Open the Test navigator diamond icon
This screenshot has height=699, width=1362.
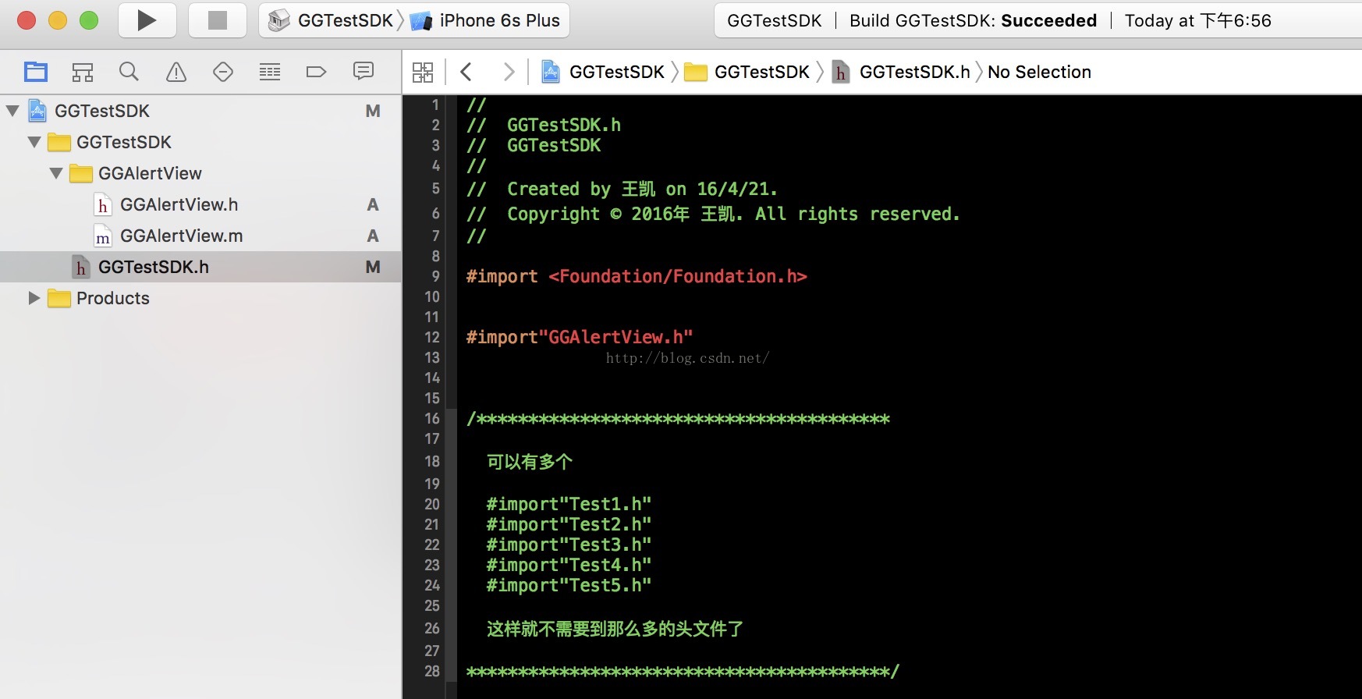[x=223, y=73]
